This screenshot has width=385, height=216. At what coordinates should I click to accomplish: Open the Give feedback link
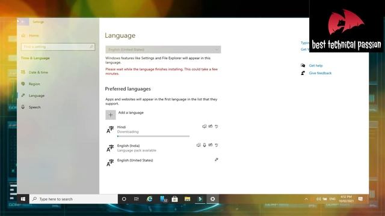(x=320, y=73)
